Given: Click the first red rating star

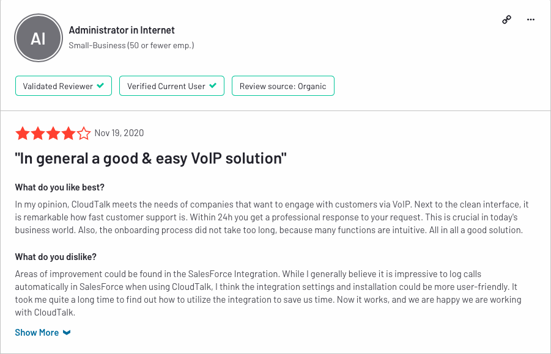Looking at the screenshot, I should pos(23,133).
